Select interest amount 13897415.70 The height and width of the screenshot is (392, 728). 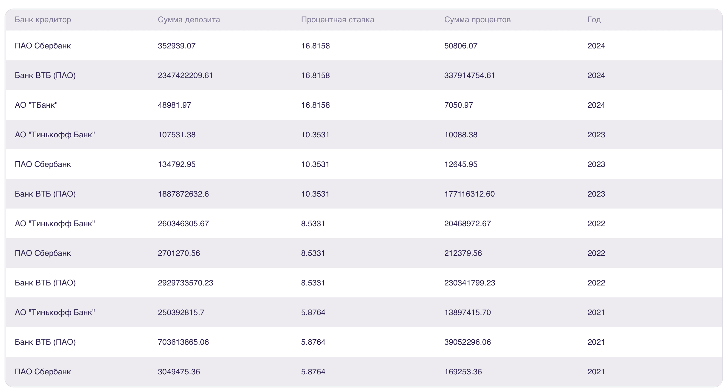coord(467,313)
